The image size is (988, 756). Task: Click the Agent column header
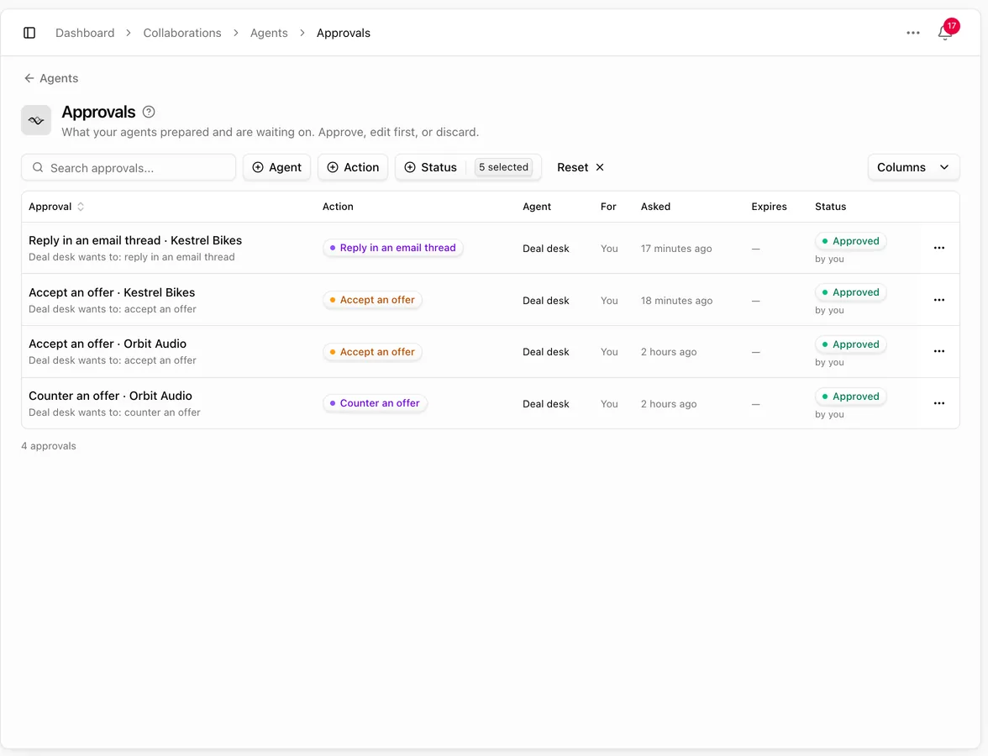click(x=537, y=207)
